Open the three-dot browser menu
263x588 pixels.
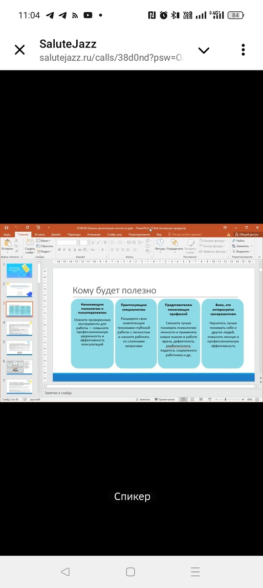click(243, 50)
